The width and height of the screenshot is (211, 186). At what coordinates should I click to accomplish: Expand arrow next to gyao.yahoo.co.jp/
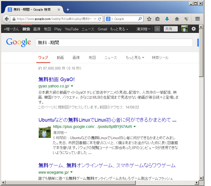[72, 86]
